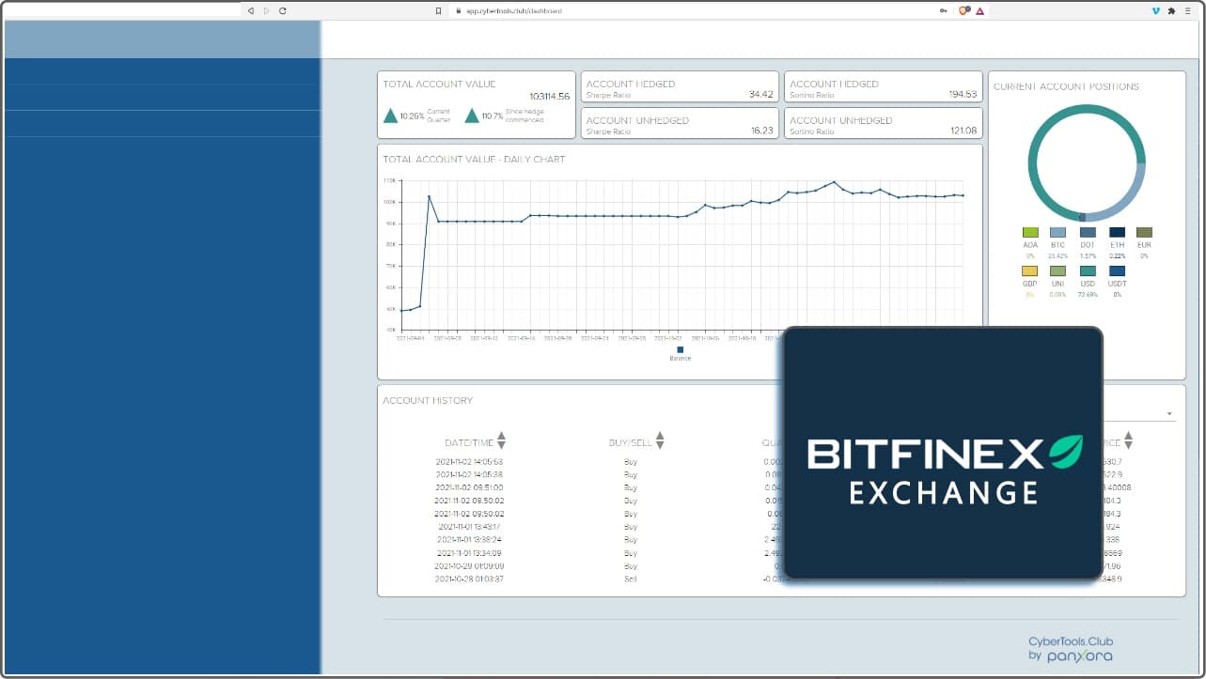The image size is (1206, 679).
Task: Click the GBP position toggle in the legend
Action: 1029,272
